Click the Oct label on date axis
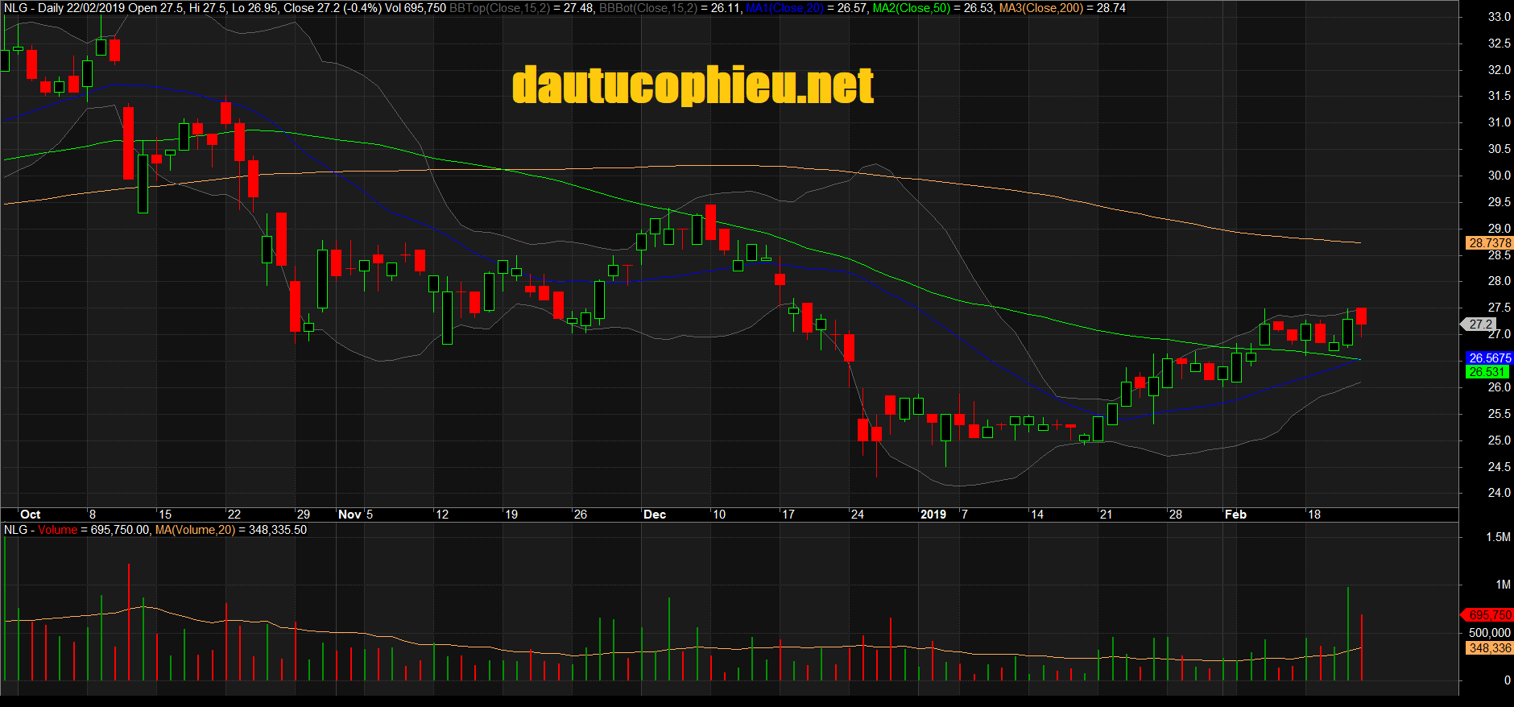 (x=31, y=515)
